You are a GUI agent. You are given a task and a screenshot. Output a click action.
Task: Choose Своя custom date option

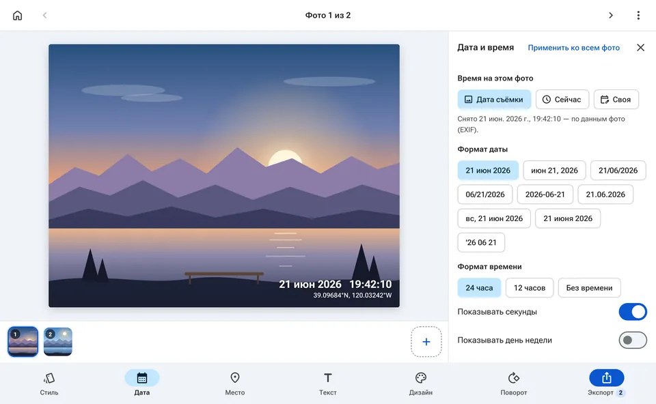point(616,100)
